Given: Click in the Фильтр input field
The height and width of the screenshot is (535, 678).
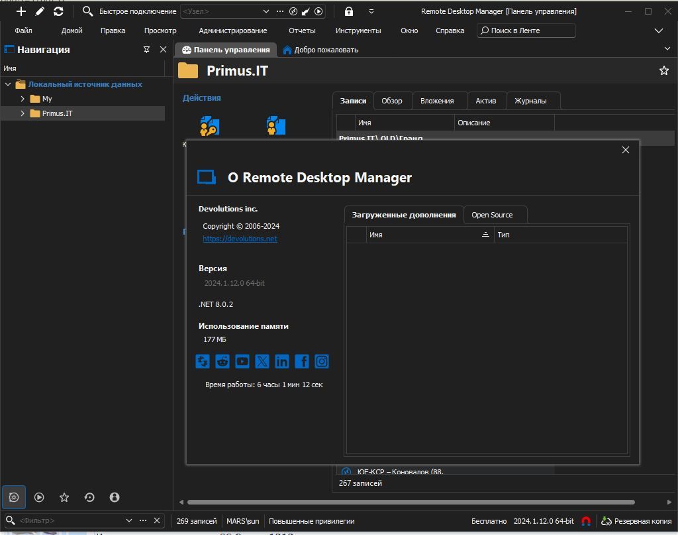Looking at the screenshot, I should [x=71, y=520].
